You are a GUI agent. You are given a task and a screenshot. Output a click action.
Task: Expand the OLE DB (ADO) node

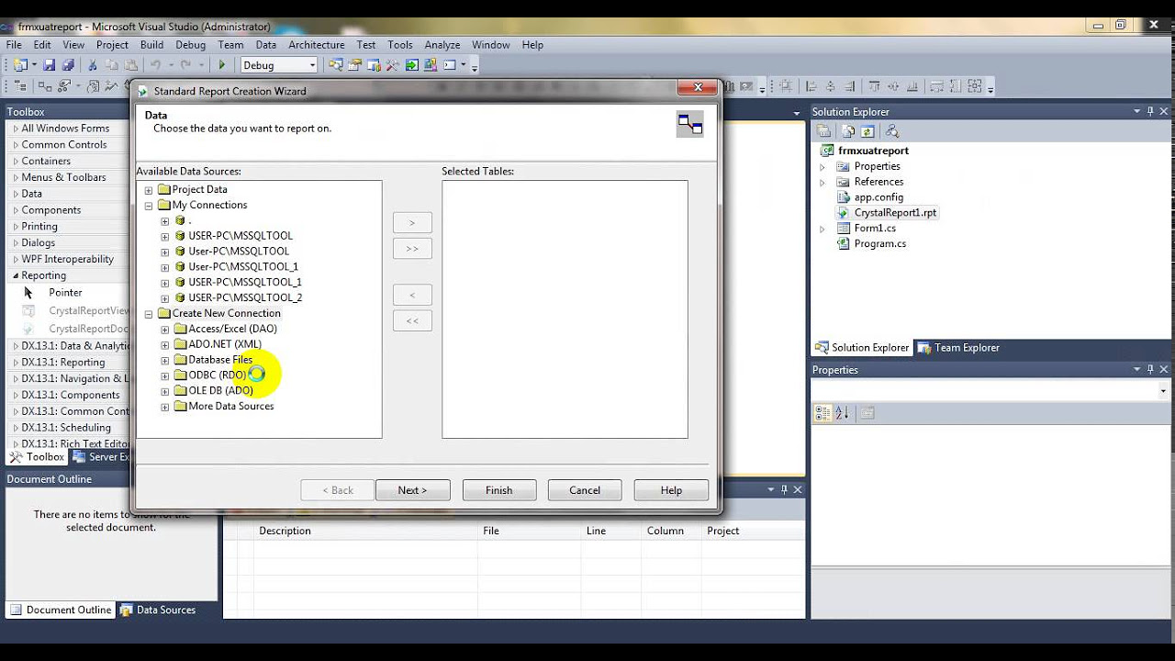[x=165, y=391]
